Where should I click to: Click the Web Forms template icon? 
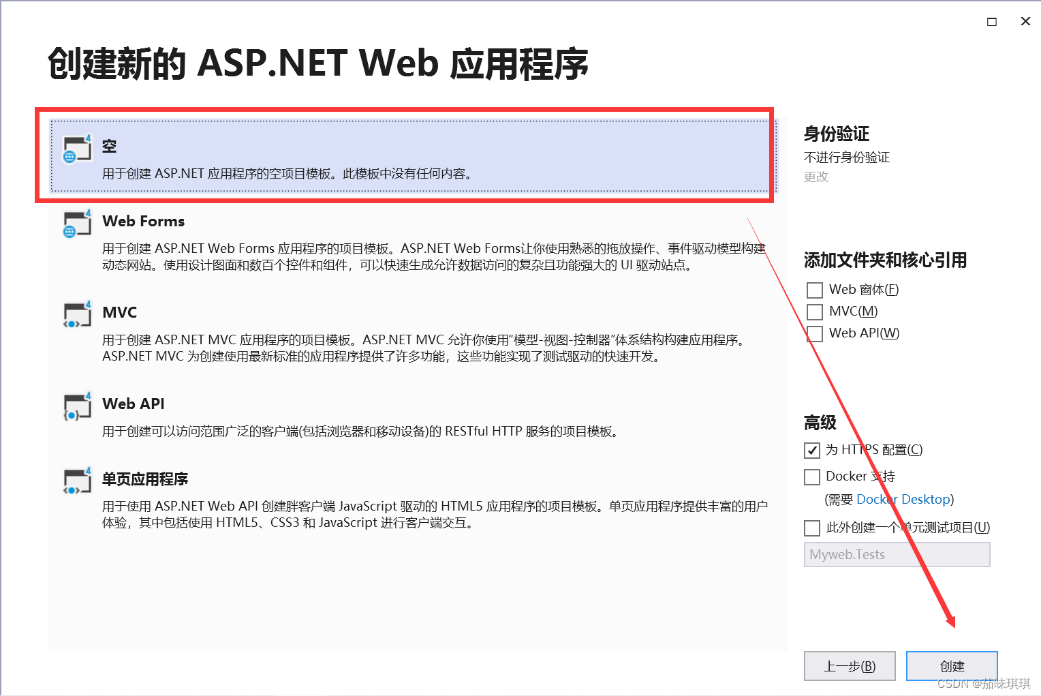click(77, 223)
